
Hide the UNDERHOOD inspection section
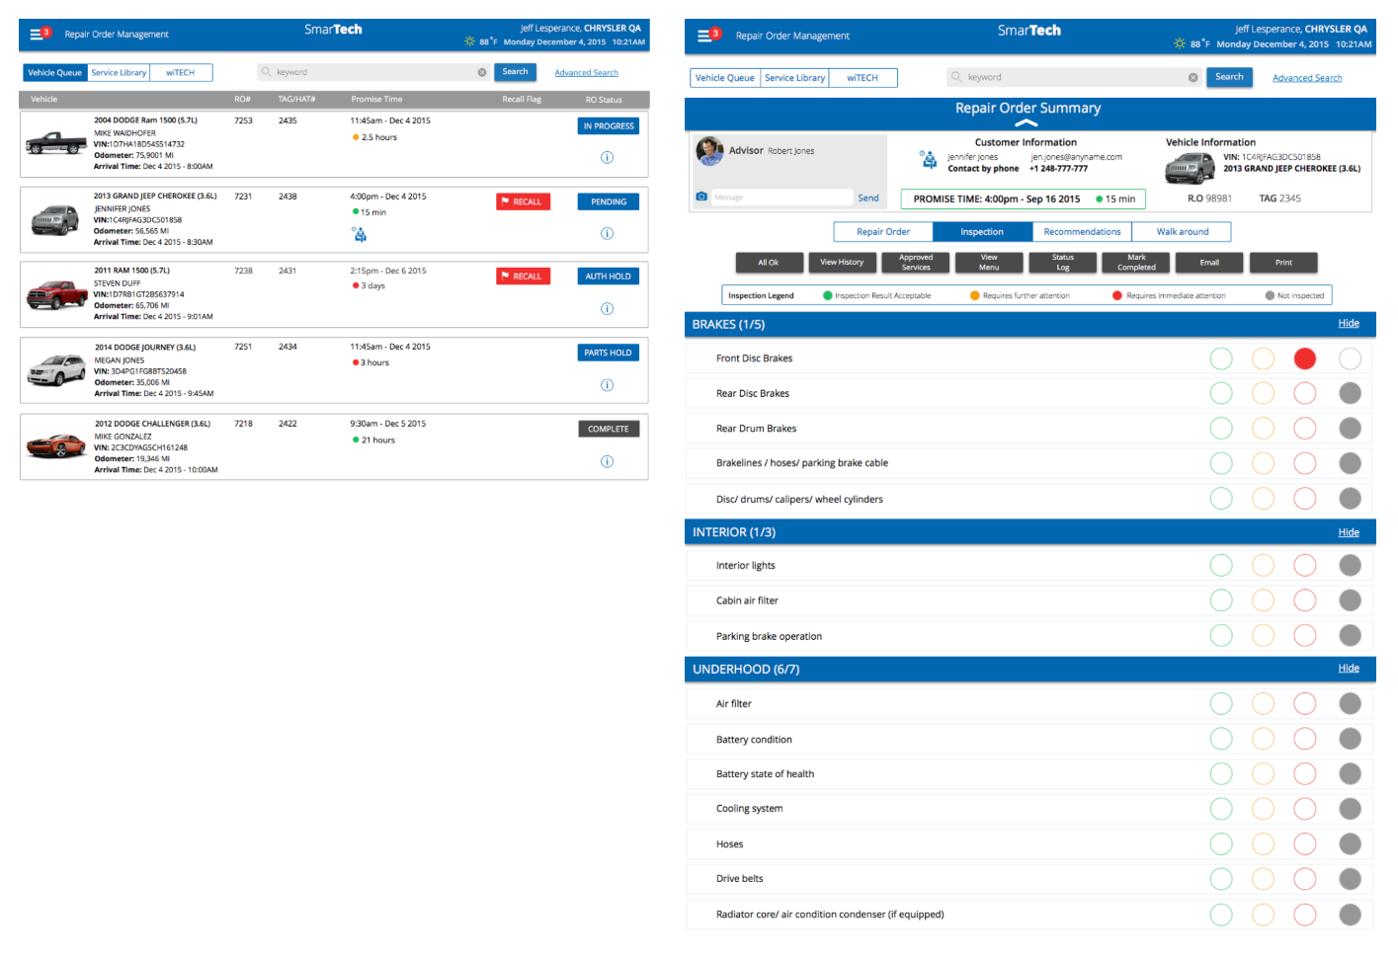pos(1348,669)
